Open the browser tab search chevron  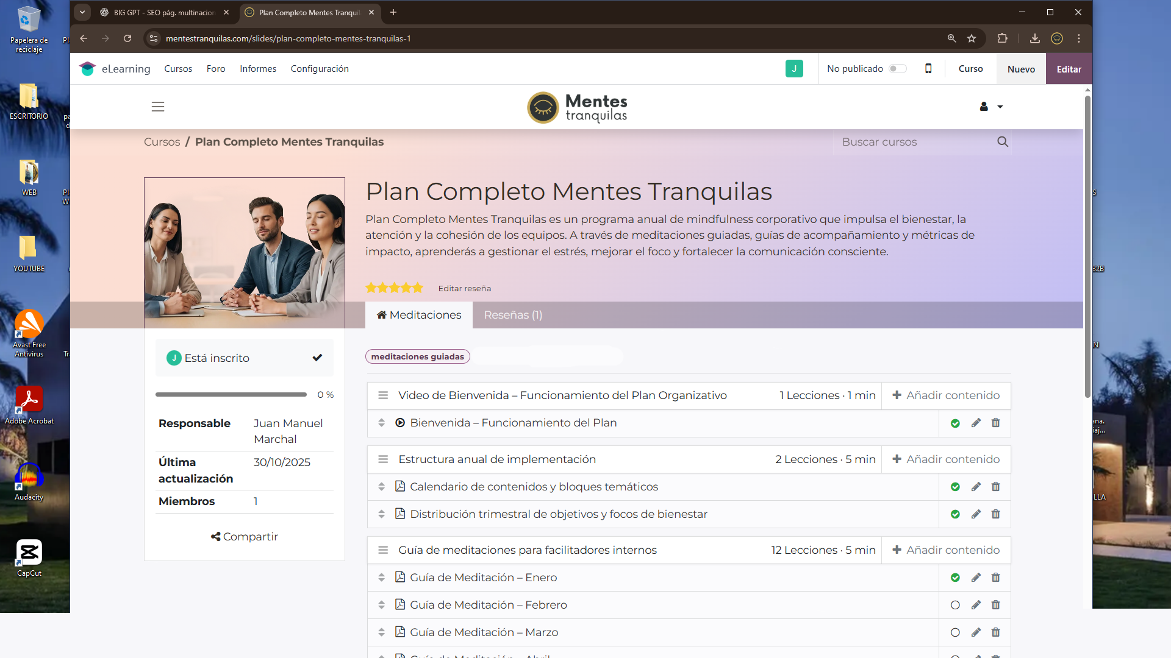82,12
